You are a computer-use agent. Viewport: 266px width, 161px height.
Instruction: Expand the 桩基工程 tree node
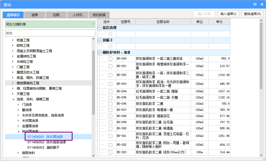pos(13,40)
